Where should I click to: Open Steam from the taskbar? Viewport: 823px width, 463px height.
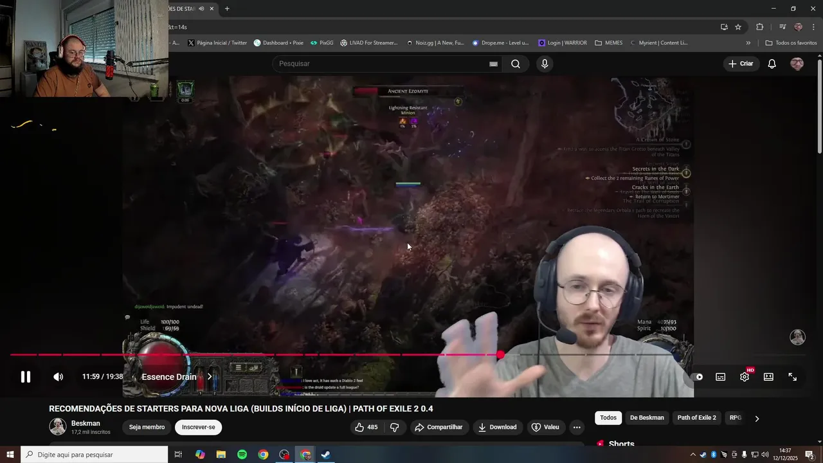pos(326,455)
